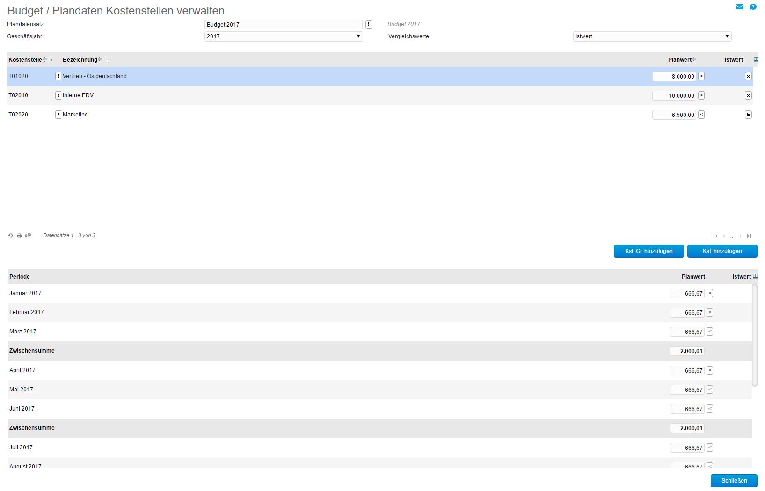Viewport: 765px width, 491px height.
Task: Click the Istwert column header
Action: coord(733,60)
